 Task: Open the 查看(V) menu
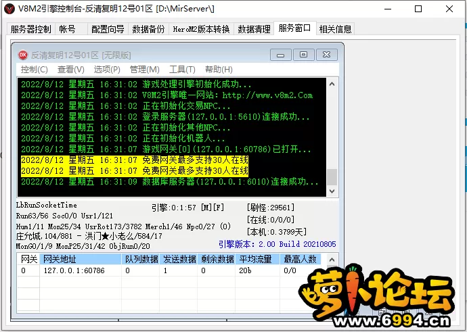tap(71, 70)
